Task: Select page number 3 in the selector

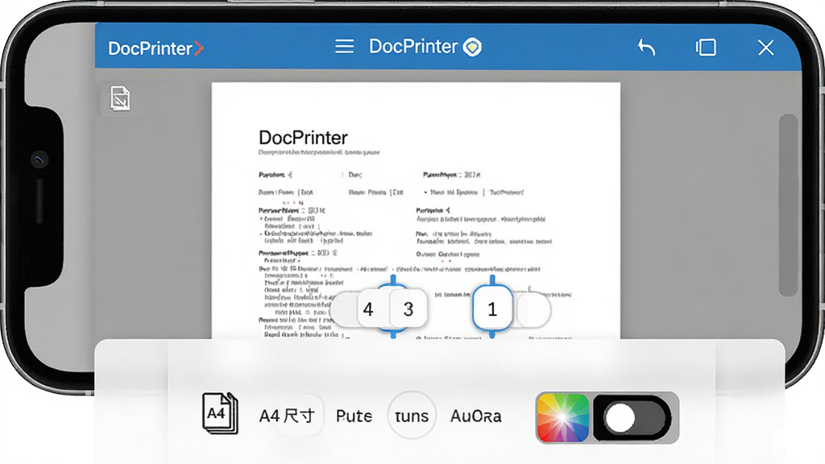Action: click(x=408, y=309)
